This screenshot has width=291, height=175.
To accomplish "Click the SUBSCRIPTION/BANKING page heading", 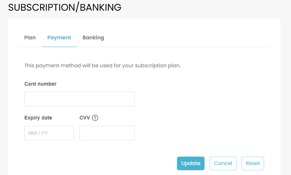I will pos(65,7).
